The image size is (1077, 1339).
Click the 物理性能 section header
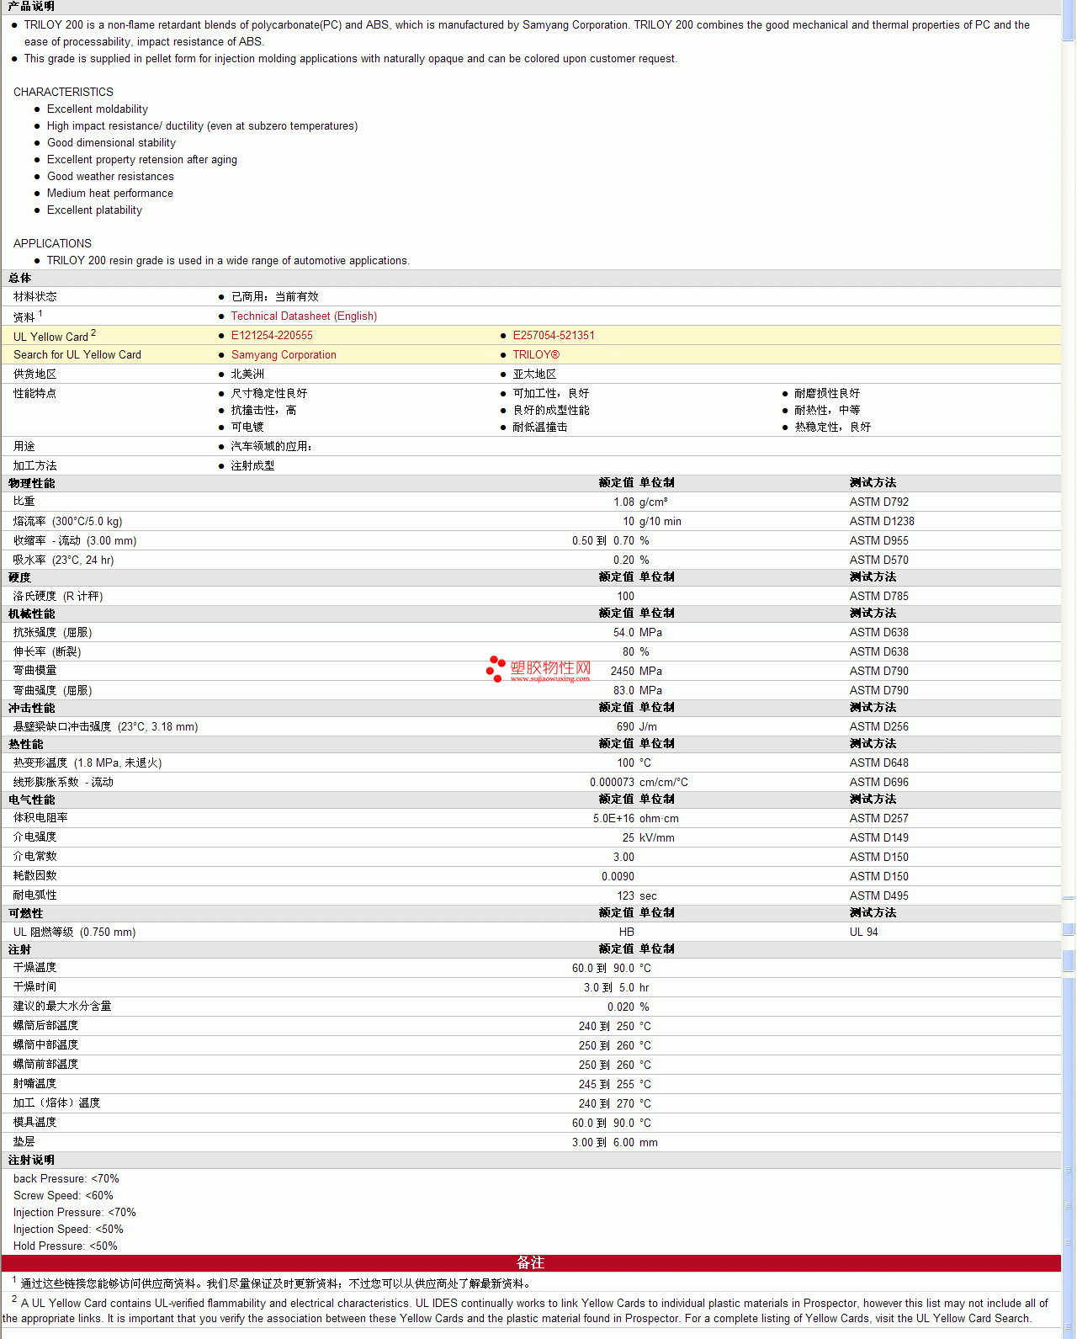tap(32, 484)
